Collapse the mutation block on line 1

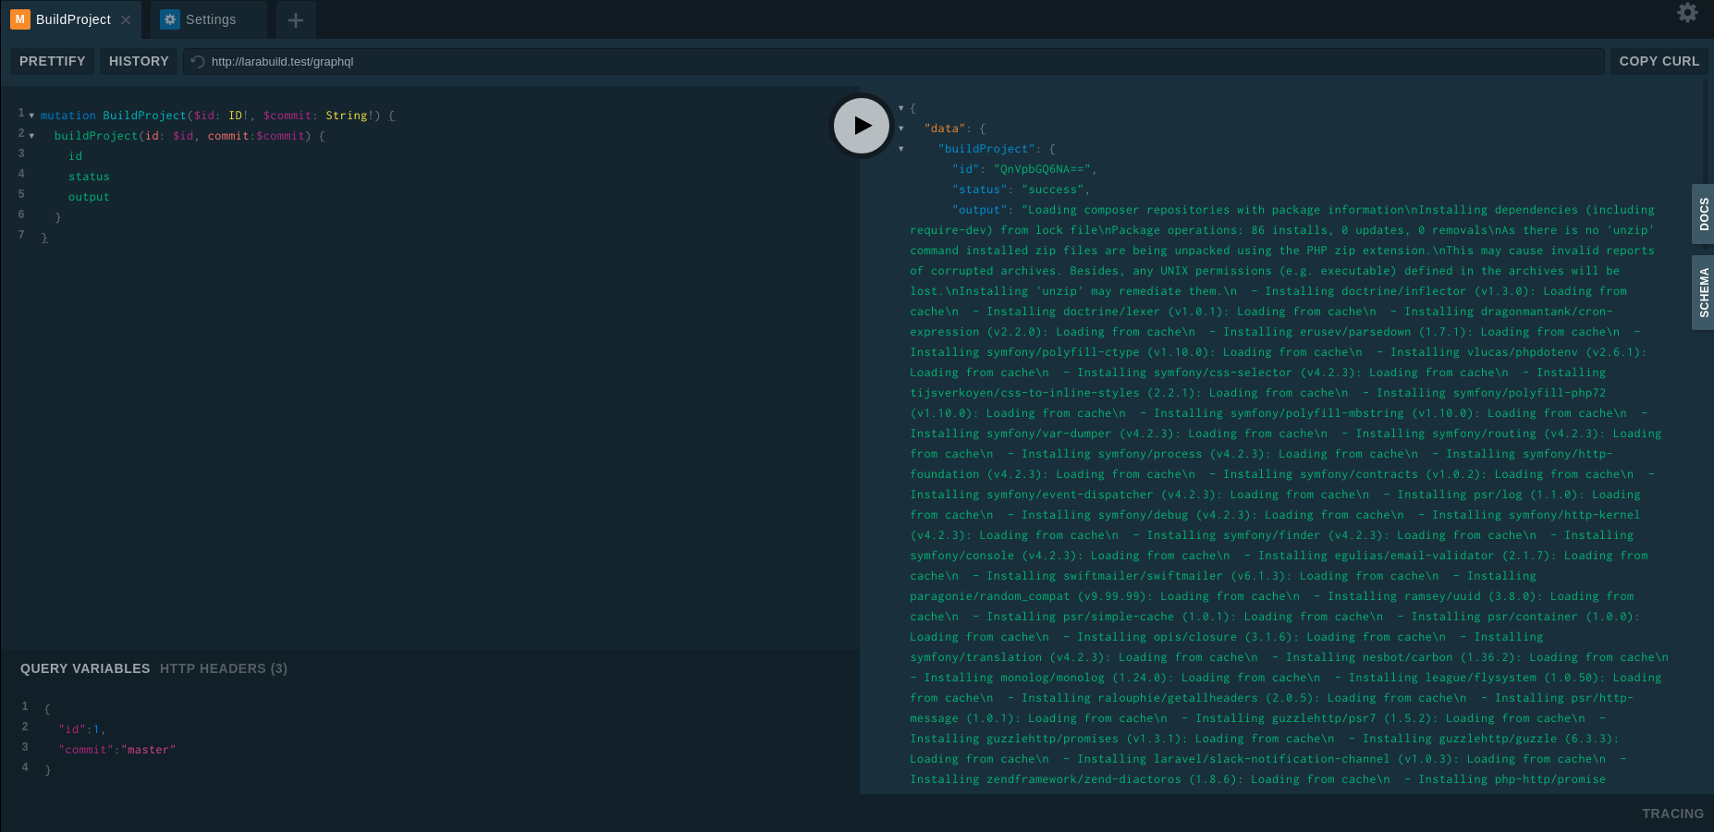(x=31, y=116)
